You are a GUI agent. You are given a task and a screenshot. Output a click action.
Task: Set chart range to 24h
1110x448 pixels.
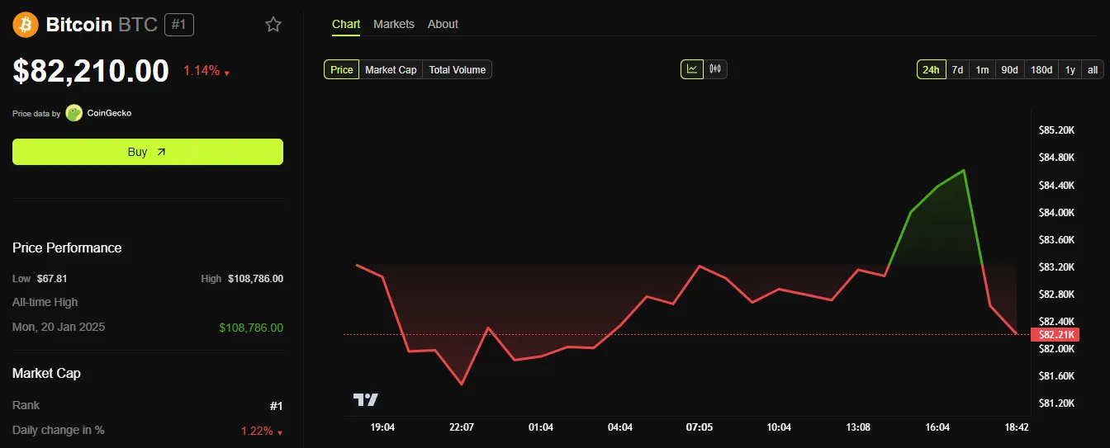931,69
